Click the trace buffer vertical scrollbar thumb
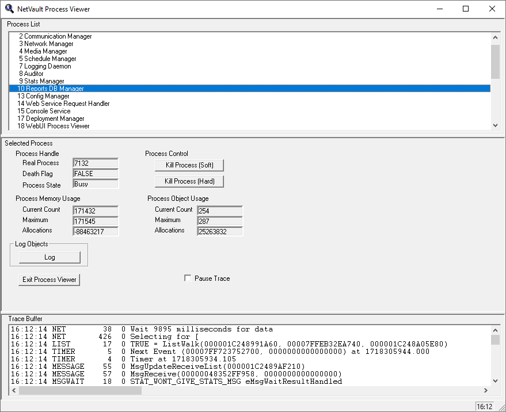The width and height of the screenshot is (506, 412). 496,339
